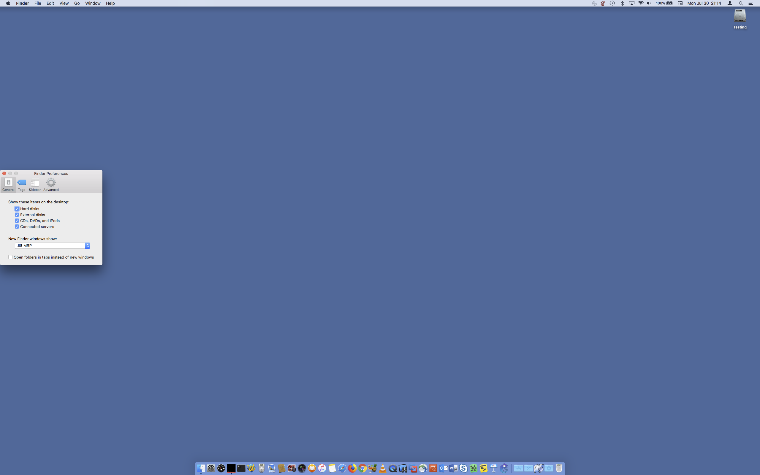Select the General preferences pane
Viewport: 760px width, 475px height.
point(9,184)
